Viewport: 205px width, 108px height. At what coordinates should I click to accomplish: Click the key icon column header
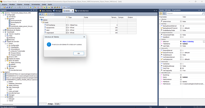[x=67, y=17]
